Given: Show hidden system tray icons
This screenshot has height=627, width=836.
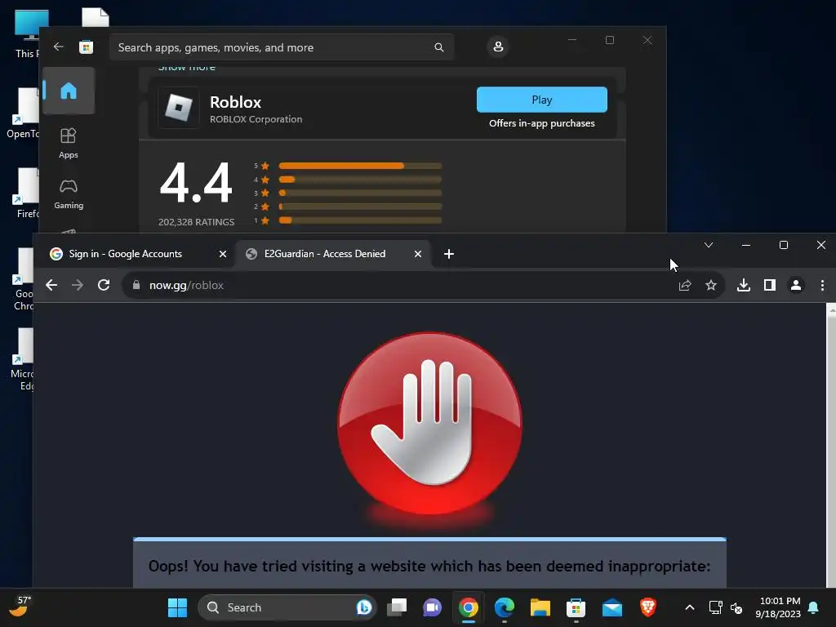Looking at the screenshot, I should coord(689,607).
